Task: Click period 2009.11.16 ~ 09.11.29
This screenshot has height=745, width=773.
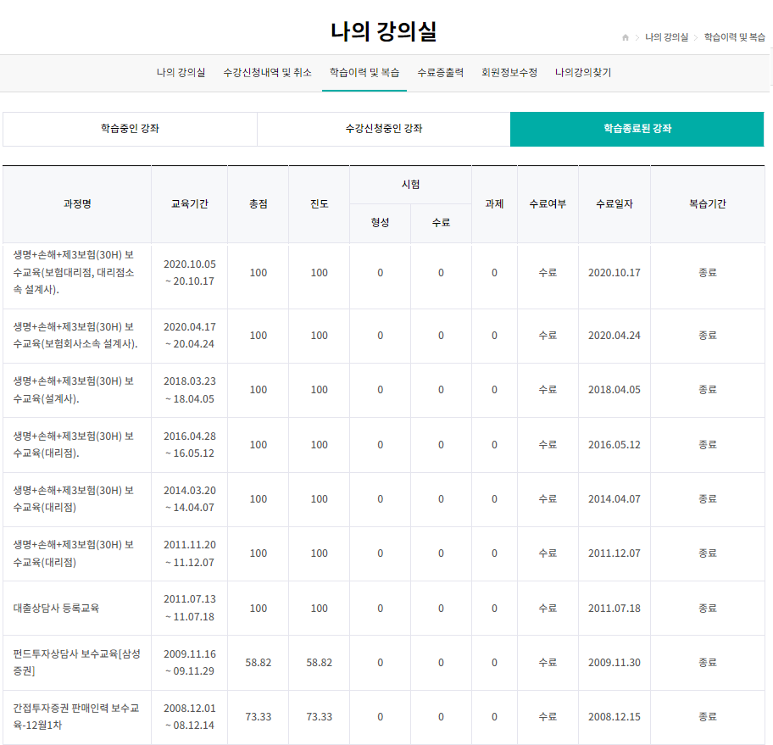Action: [x=190, y=663]
